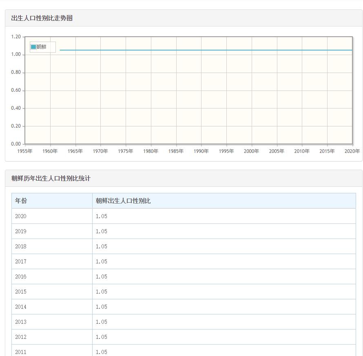
Task: Click the 2010年 x-axis label
Action: (x=302, y=151)
